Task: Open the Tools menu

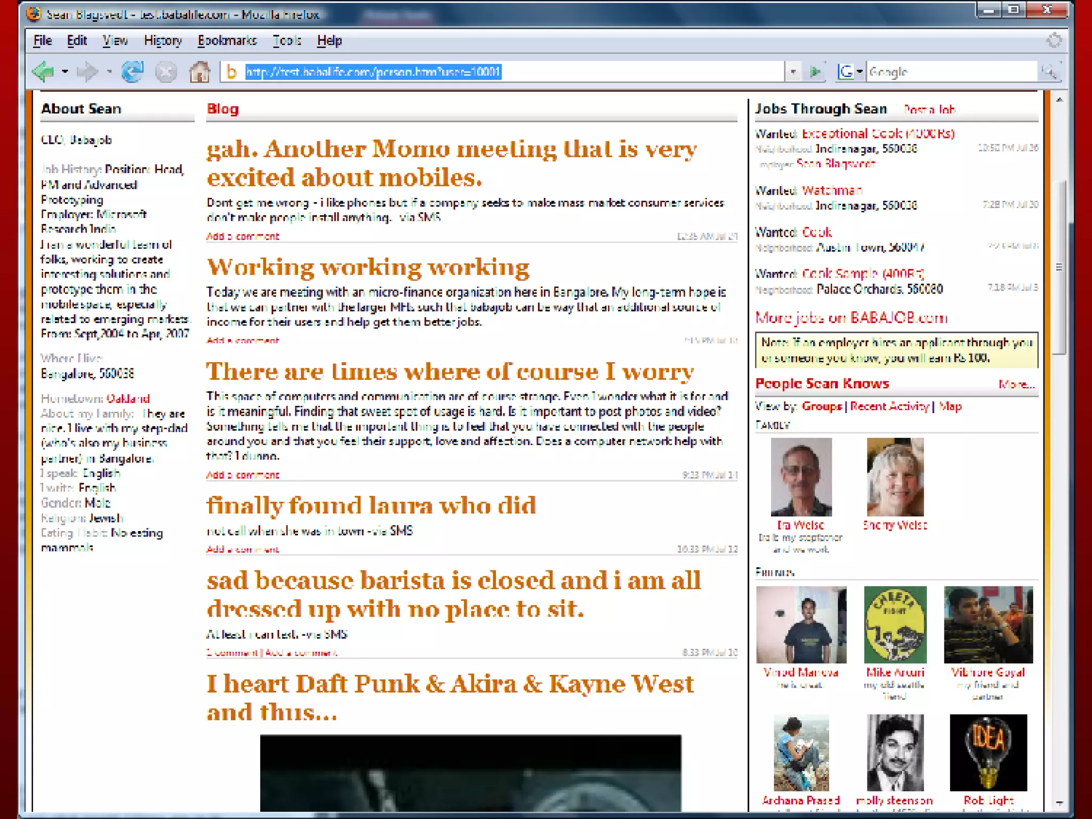Action: pos(287,41)
